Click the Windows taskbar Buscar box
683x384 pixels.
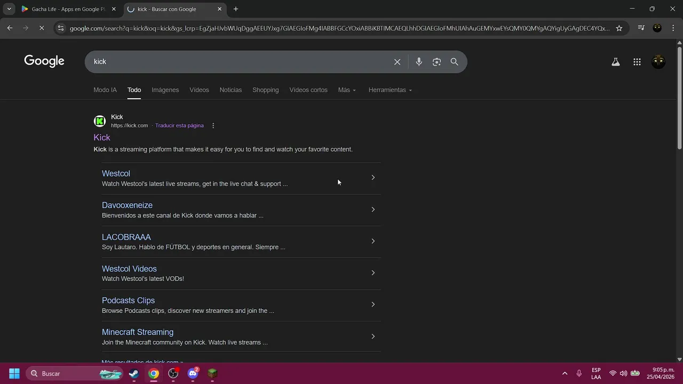[x=75, y=373]
